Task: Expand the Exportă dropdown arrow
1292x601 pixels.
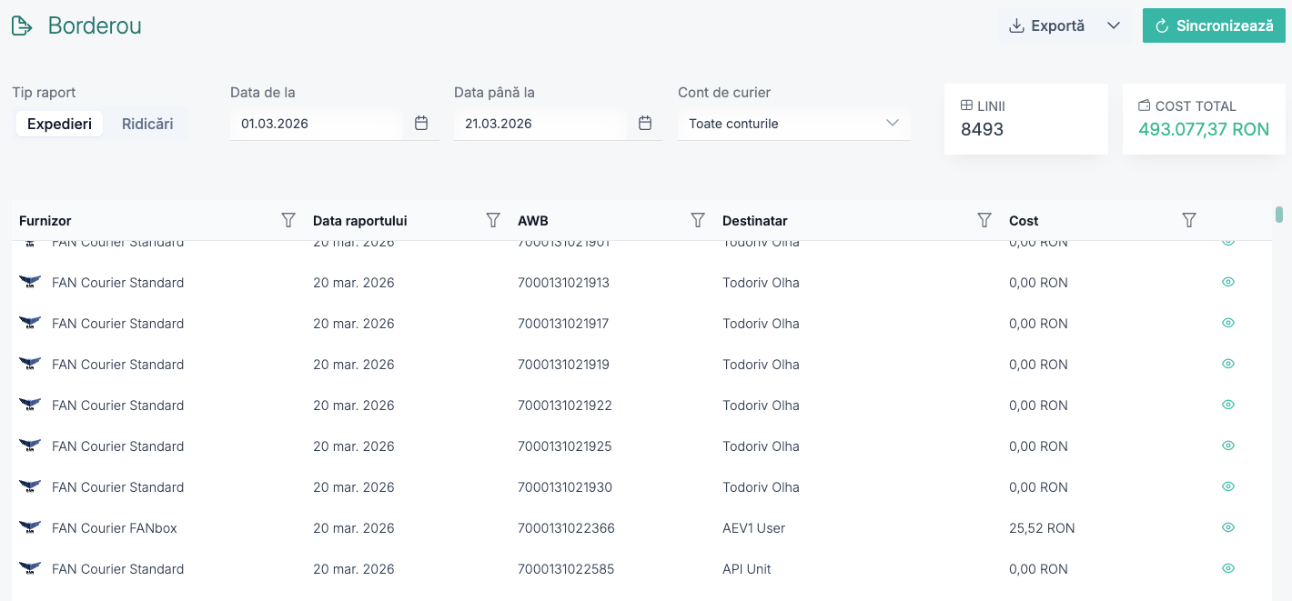Action: coord(1114,25)
